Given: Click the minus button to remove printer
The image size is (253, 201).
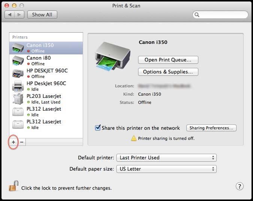Looking at the screenshot, I should tap(21, 142).
